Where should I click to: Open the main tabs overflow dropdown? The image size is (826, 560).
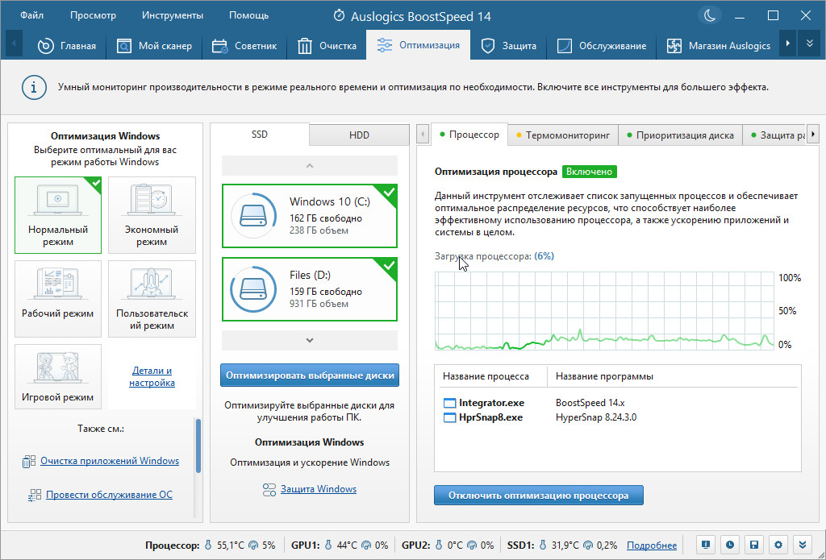click(x=809, y=45)
